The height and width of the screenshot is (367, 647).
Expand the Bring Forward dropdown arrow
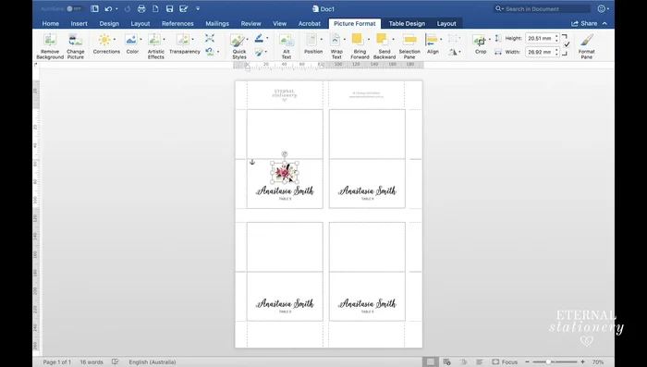click(x=369, y=40)
